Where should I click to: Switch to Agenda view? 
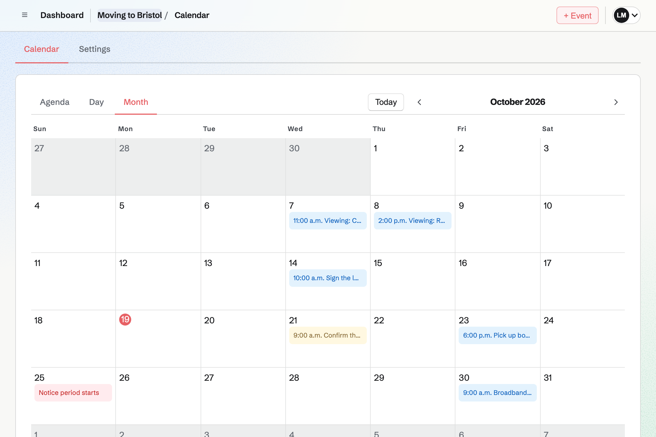coord(55,102)
